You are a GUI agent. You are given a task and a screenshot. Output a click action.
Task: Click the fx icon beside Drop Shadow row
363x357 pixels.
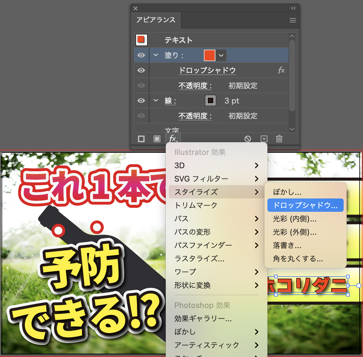[281, 70]
